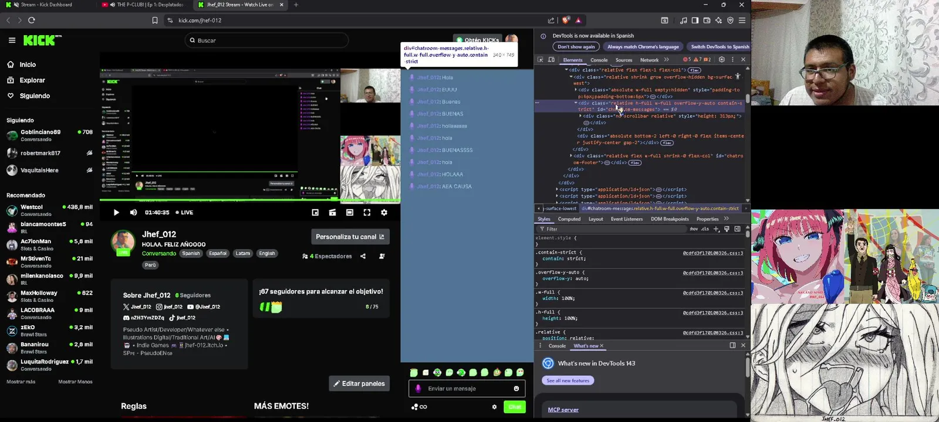The height and width of the screenshot is (422, 939).
Task: Toggle the .cls class editor button
Action: point(705,229)
